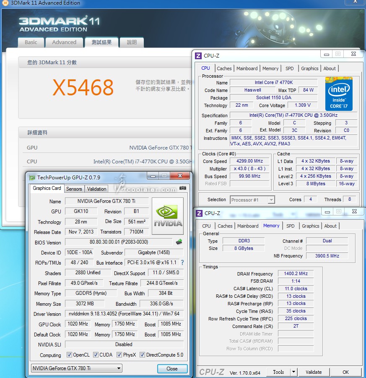Open CPU tab in lower CPU-Z window
Viewport: 366px width, 378px height.
(x=206, y=226)
